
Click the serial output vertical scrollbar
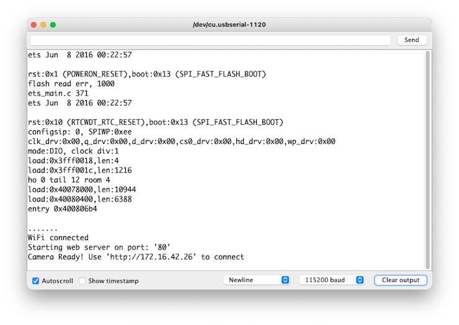coord(428,160)
